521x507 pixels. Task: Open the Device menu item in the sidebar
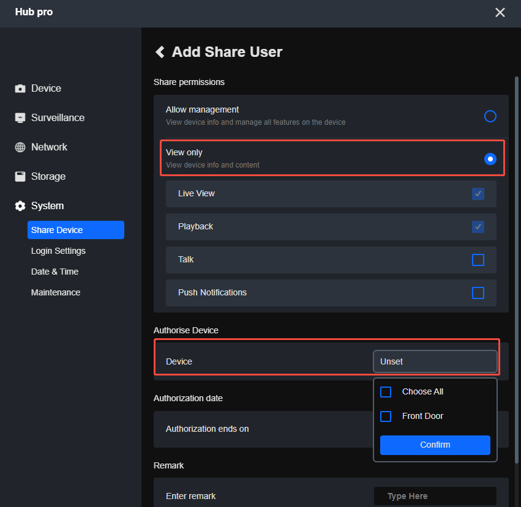pos(46,88)
